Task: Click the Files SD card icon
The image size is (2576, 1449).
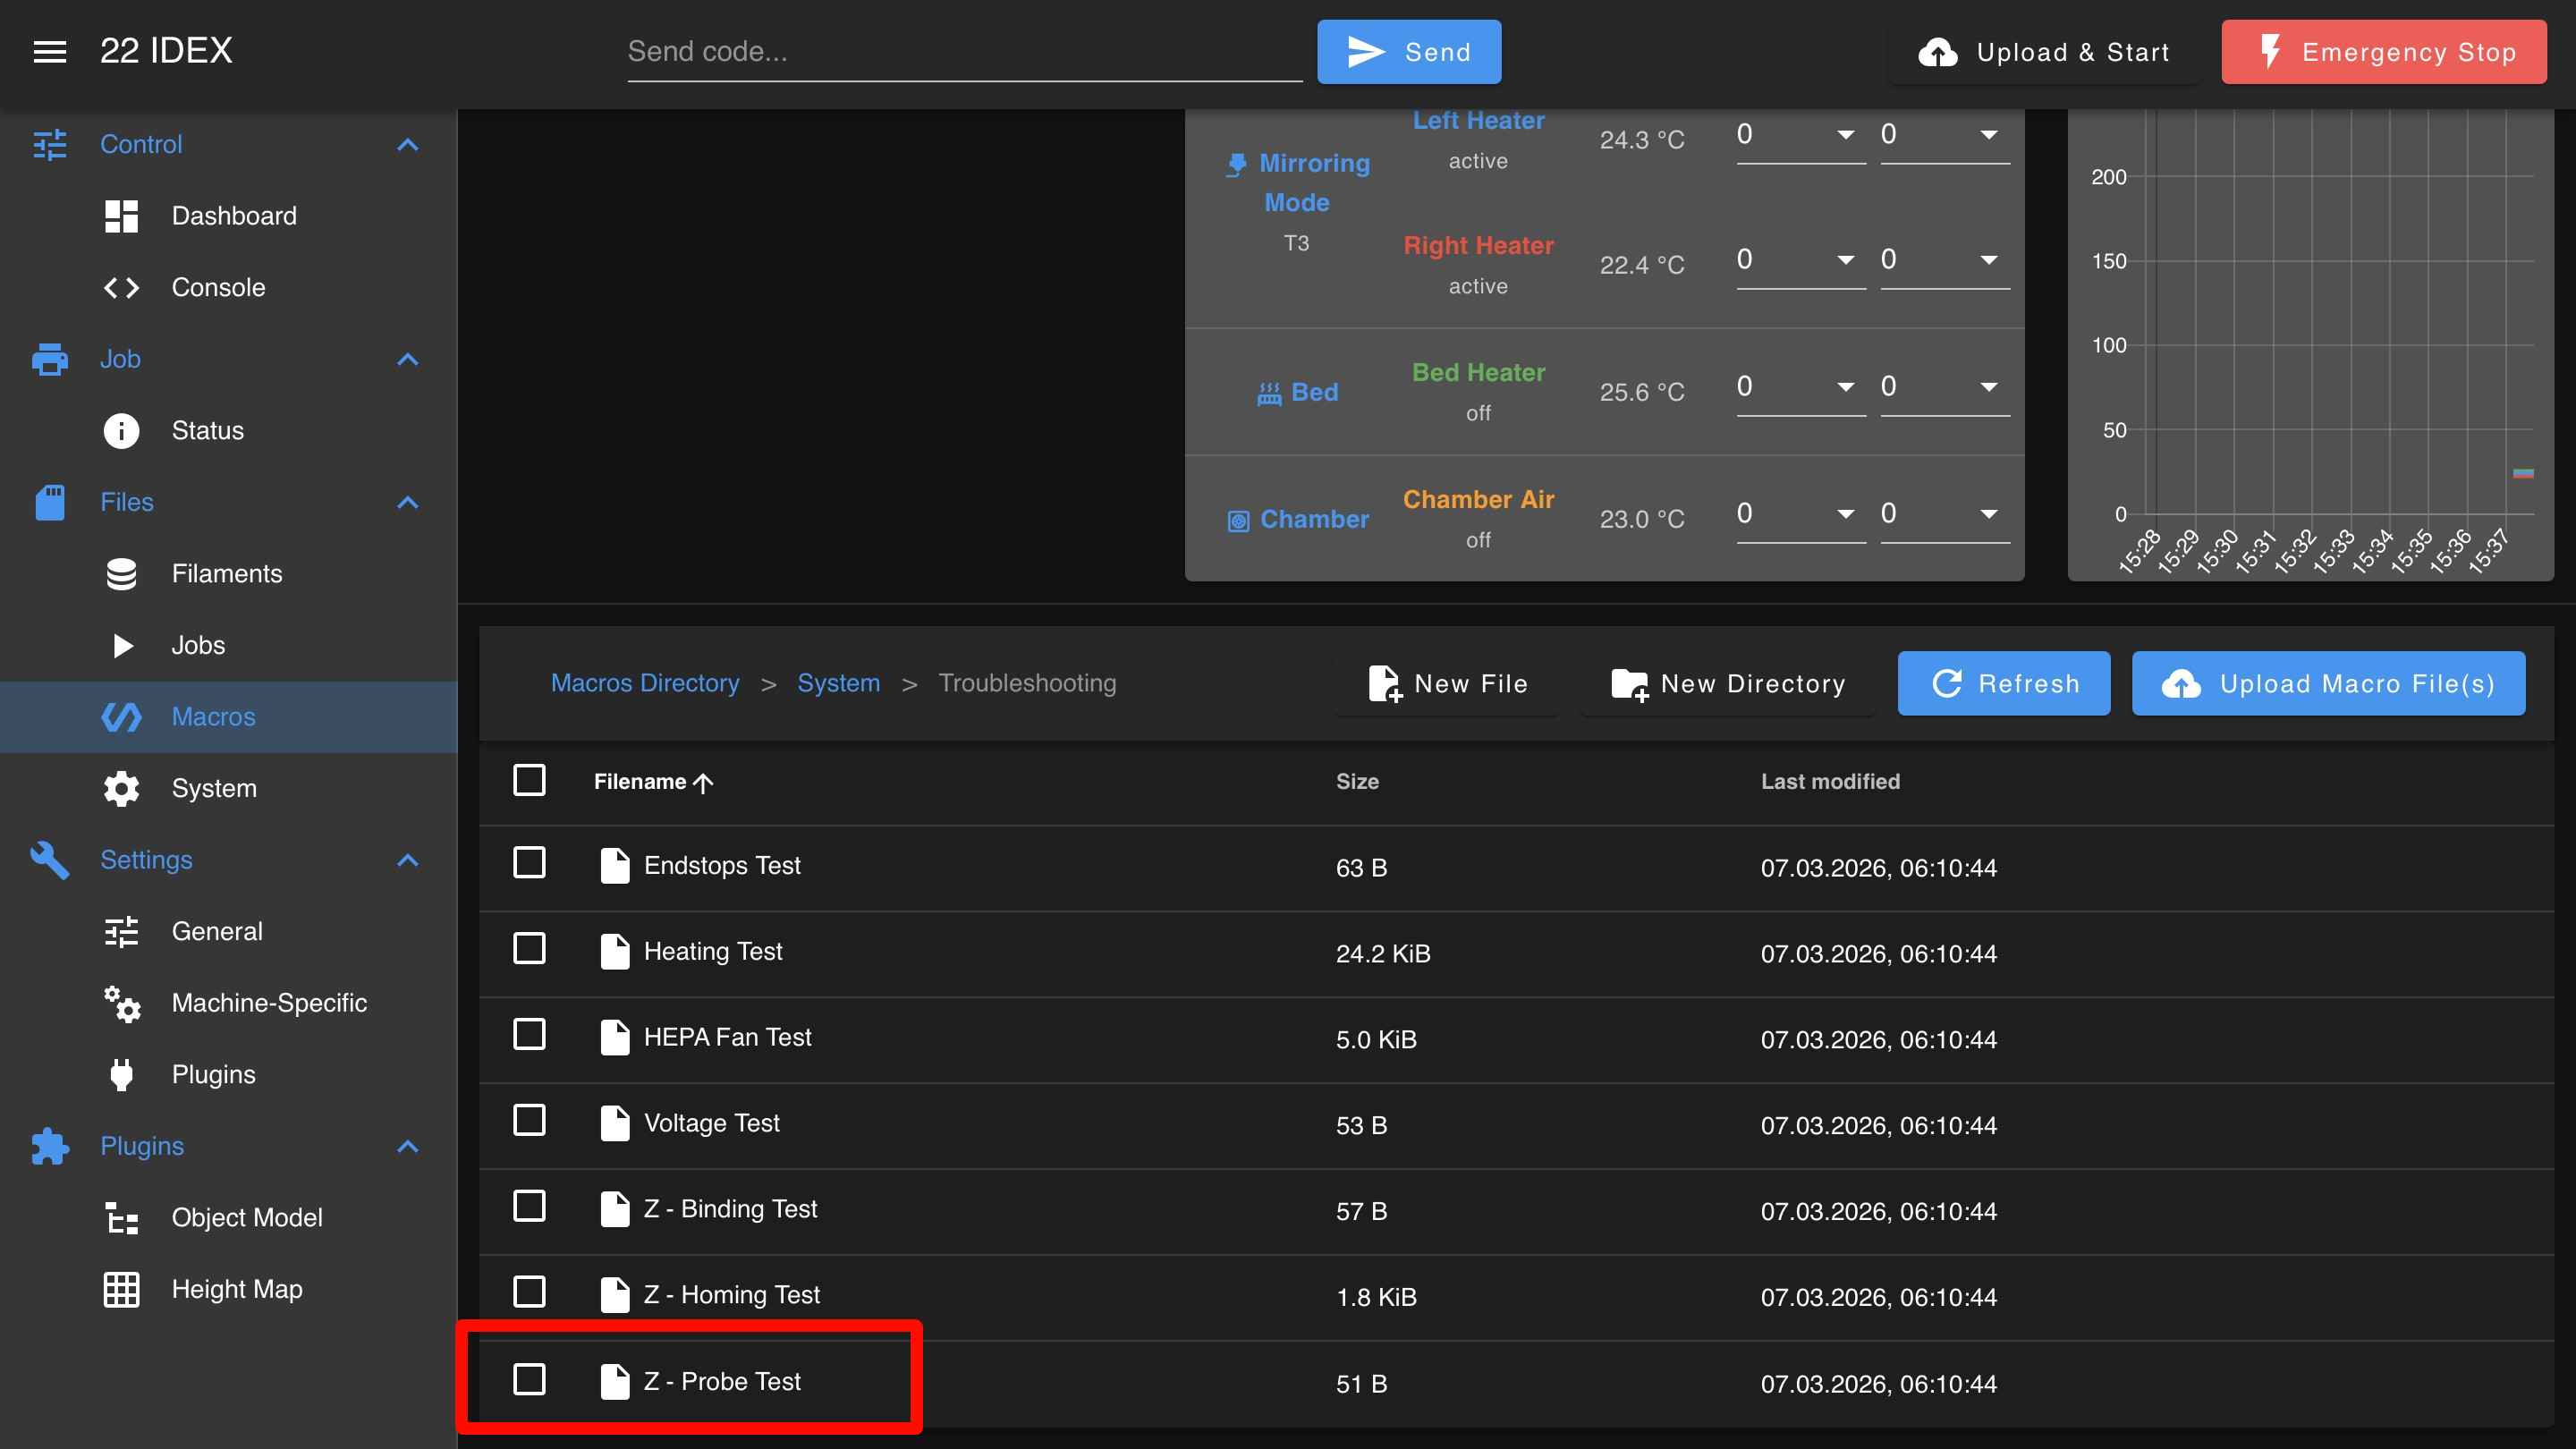Action: tap(50, 503)
